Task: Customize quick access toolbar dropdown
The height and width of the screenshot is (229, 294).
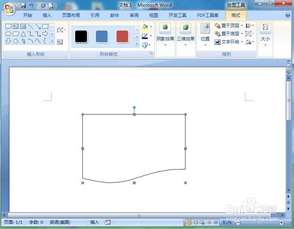Action: pos(62,6)
